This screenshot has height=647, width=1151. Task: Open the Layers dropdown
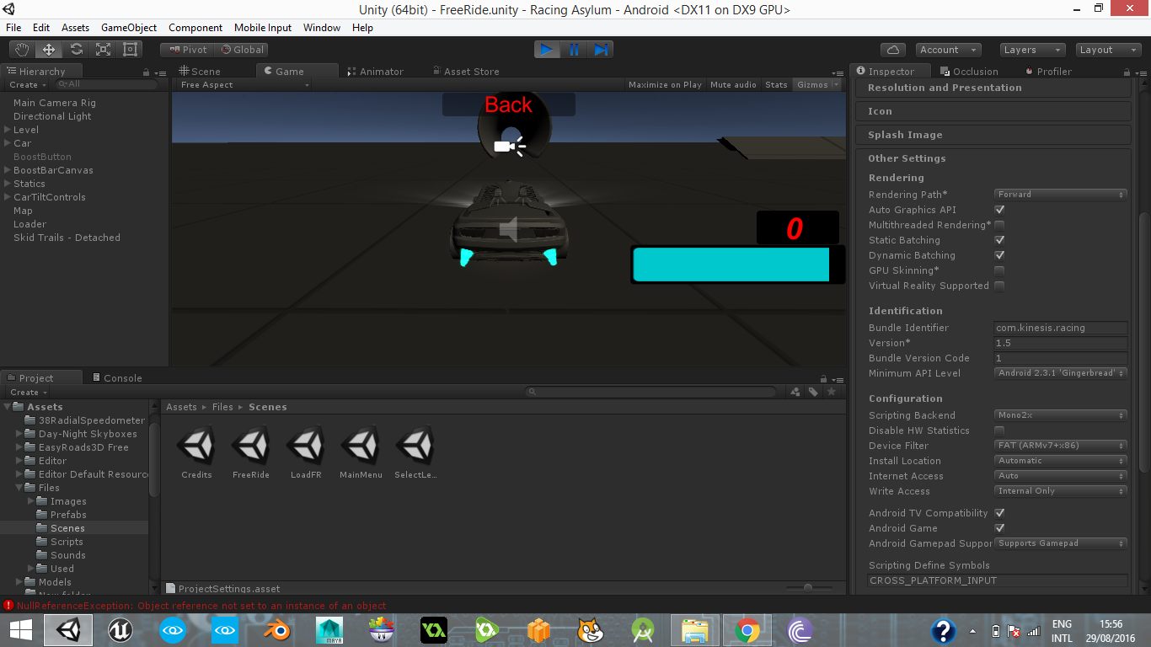pyautogui.click(x=1031, y=50)
